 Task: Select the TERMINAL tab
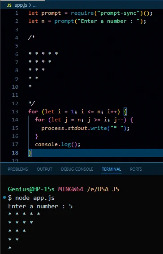click(112, 169)
